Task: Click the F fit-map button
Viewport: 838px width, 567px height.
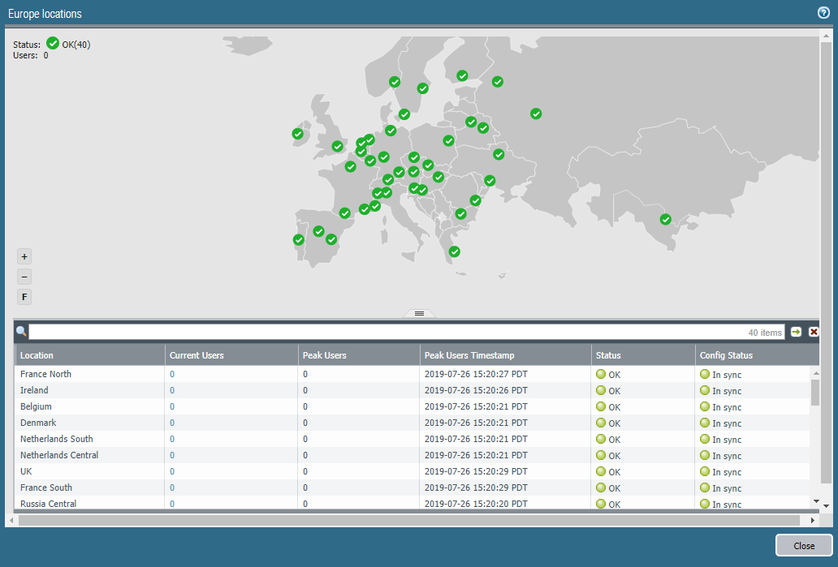Action: (x=24, y=297)
